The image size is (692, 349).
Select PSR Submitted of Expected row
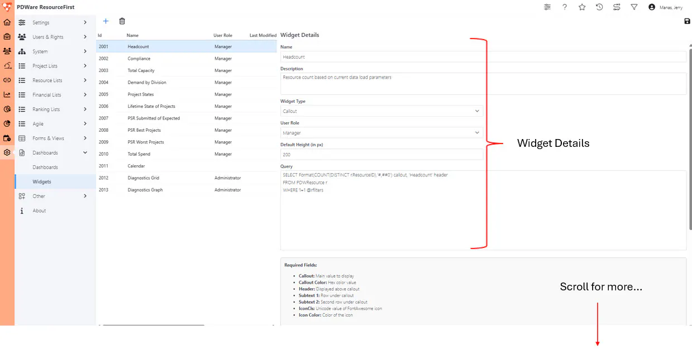pyautogui.click(x=187, y=118)
